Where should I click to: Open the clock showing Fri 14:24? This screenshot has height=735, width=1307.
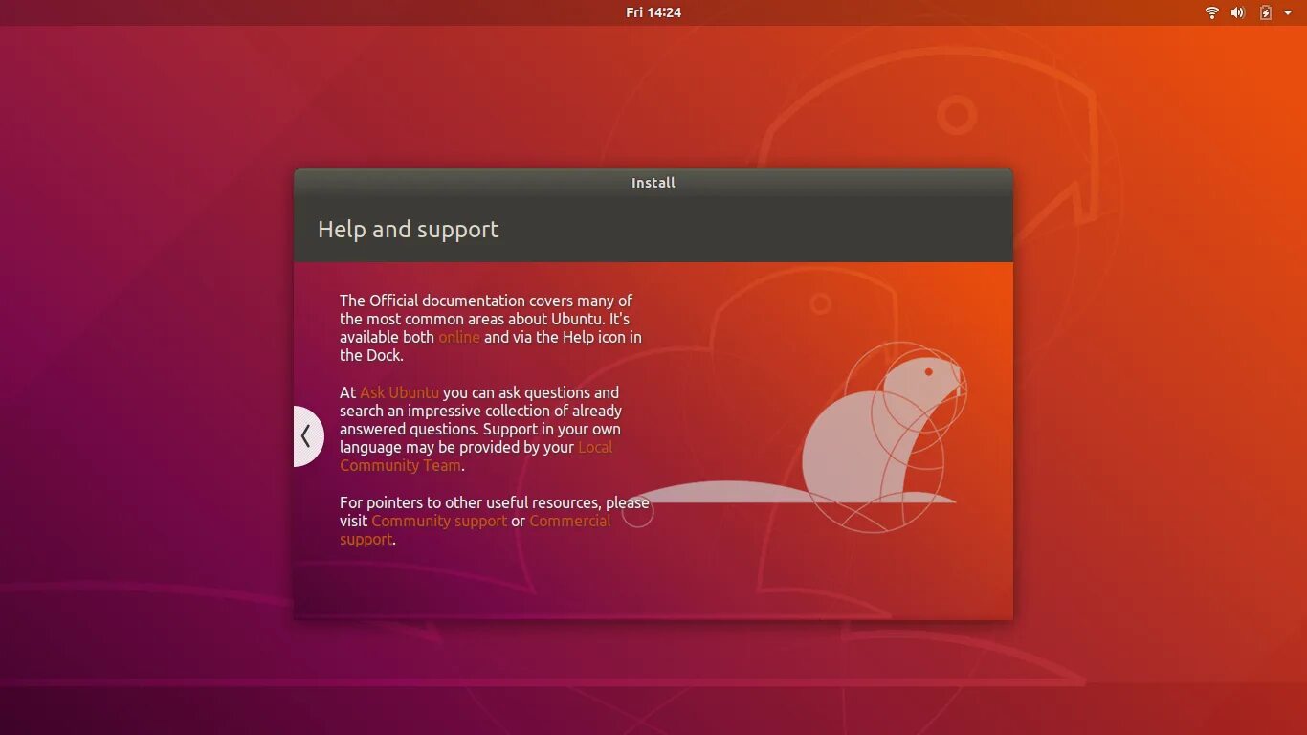click(653, 12)
